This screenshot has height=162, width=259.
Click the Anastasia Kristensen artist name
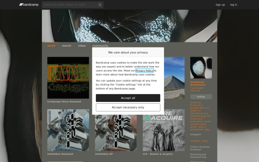coord(198,83)
